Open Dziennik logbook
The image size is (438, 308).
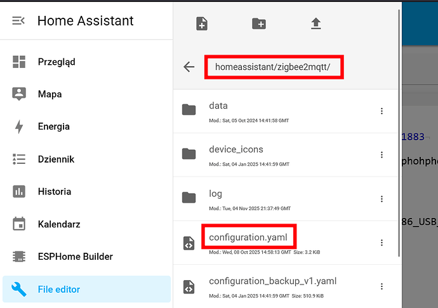56,159
